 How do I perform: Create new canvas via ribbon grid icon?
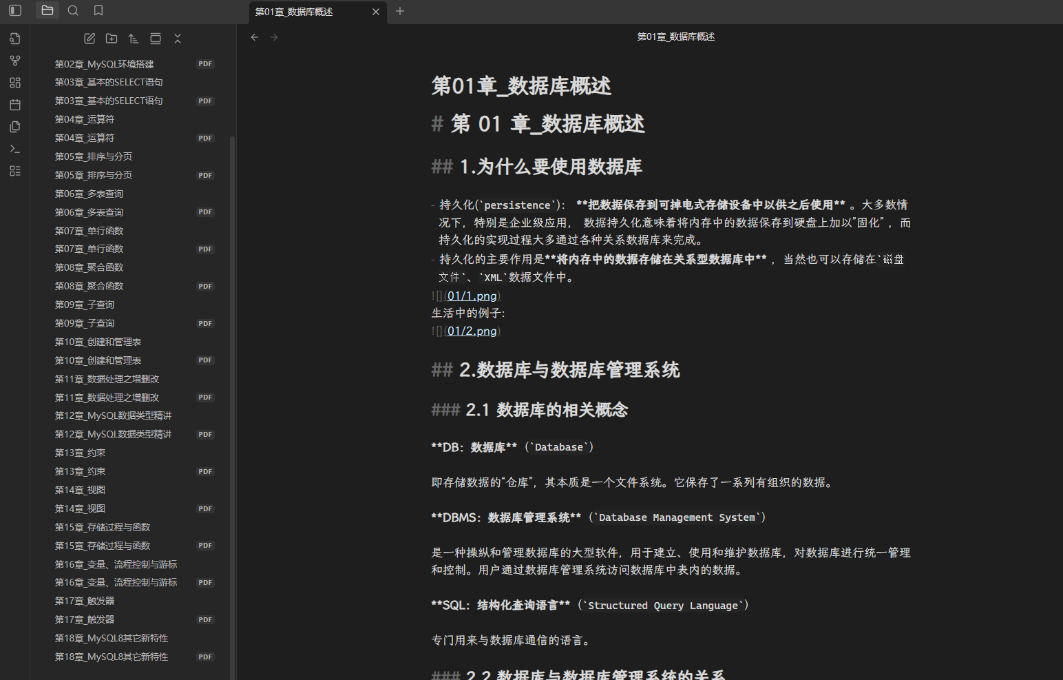tap(15, 83)
